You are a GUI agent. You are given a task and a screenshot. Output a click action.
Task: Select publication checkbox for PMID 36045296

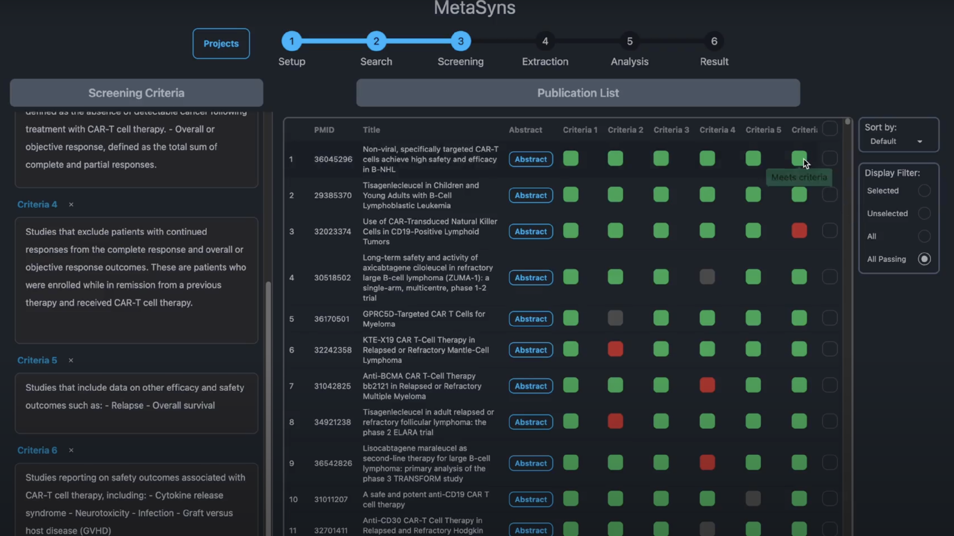829,159
